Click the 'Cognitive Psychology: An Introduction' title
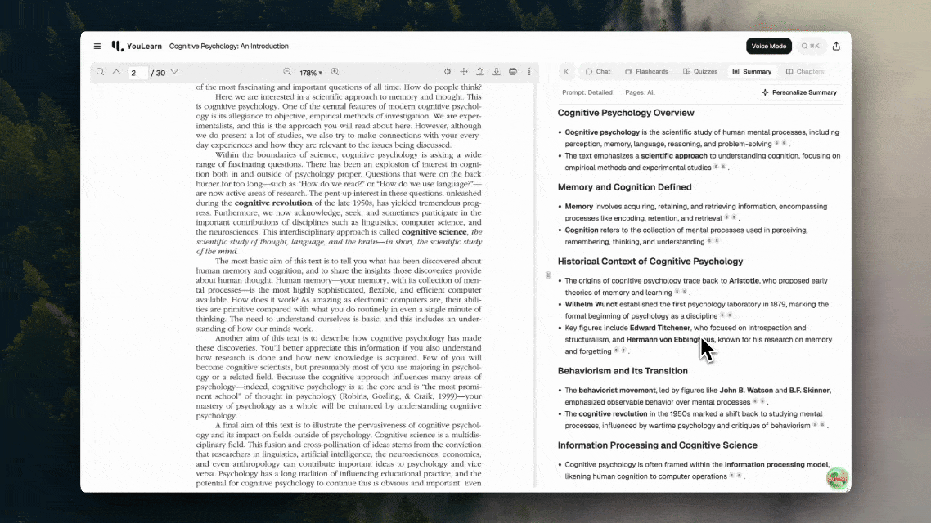This screenshot has height=523, width=931. tap(228, 47)
